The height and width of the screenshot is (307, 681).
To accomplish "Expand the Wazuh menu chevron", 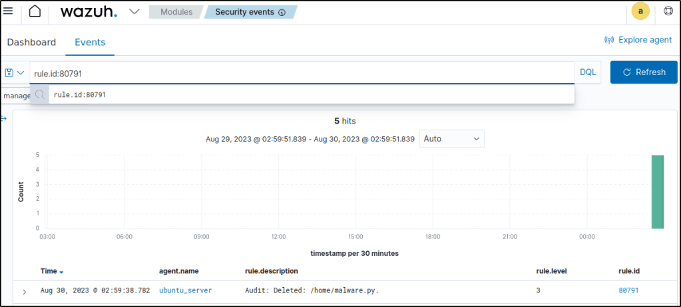I will coord(134,12).
